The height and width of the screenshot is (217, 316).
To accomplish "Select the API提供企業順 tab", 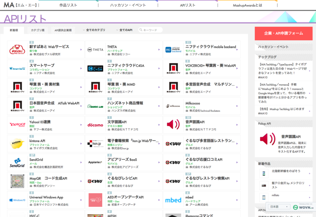I will pyautogui.click(x=63, y=30).
